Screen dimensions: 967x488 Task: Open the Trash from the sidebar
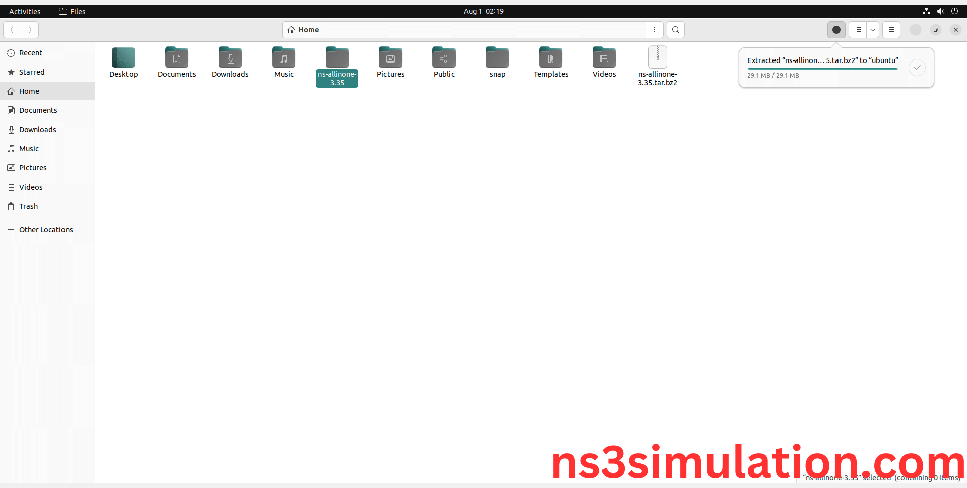pyautogui.click(x=28, y=206)
